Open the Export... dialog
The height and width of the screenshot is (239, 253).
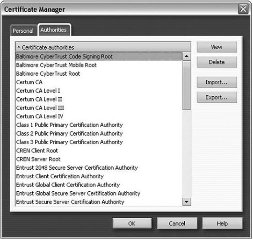[217, 97]
